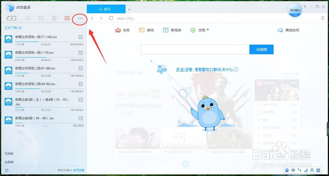Viewport: 329px width, 176px height.
Task: Click the grid icon in IME bar
Action: (x=318, y=170)
